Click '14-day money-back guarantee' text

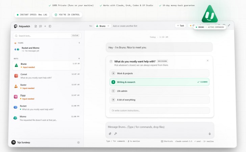pos(178,5)
